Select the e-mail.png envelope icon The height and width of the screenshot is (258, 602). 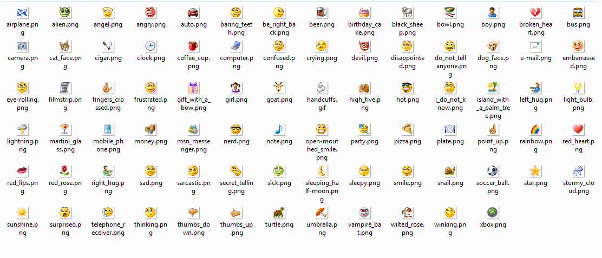point(535,47)
